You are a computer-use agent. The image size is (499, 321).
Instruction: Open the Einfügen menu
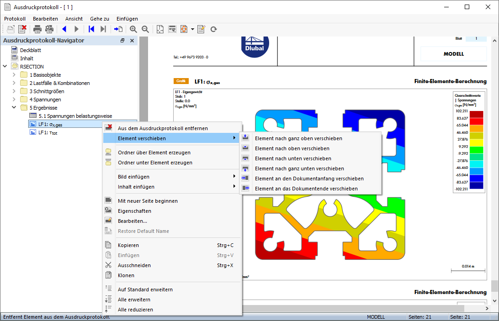click(127, 19)
